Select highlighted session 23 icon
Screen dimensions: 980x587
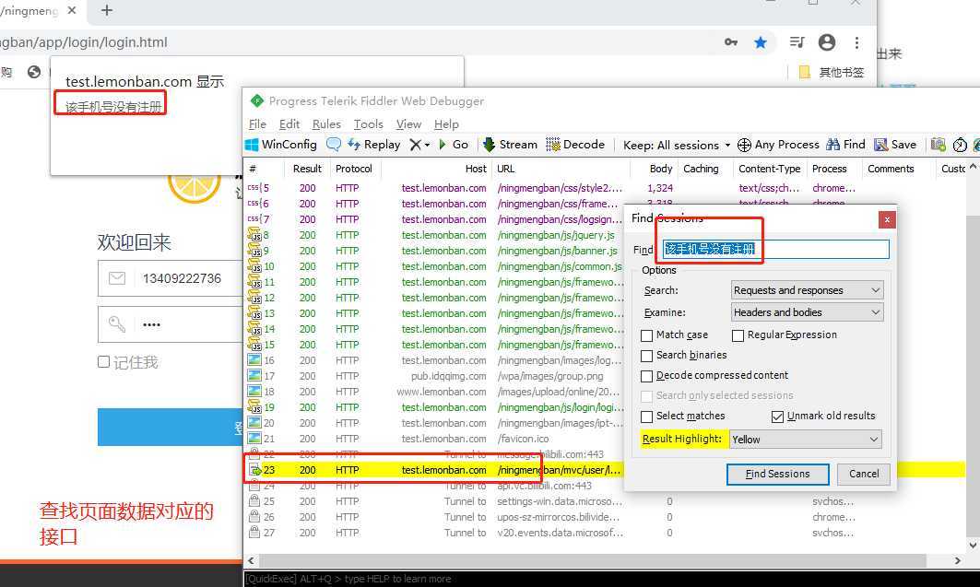pos(255,470)
